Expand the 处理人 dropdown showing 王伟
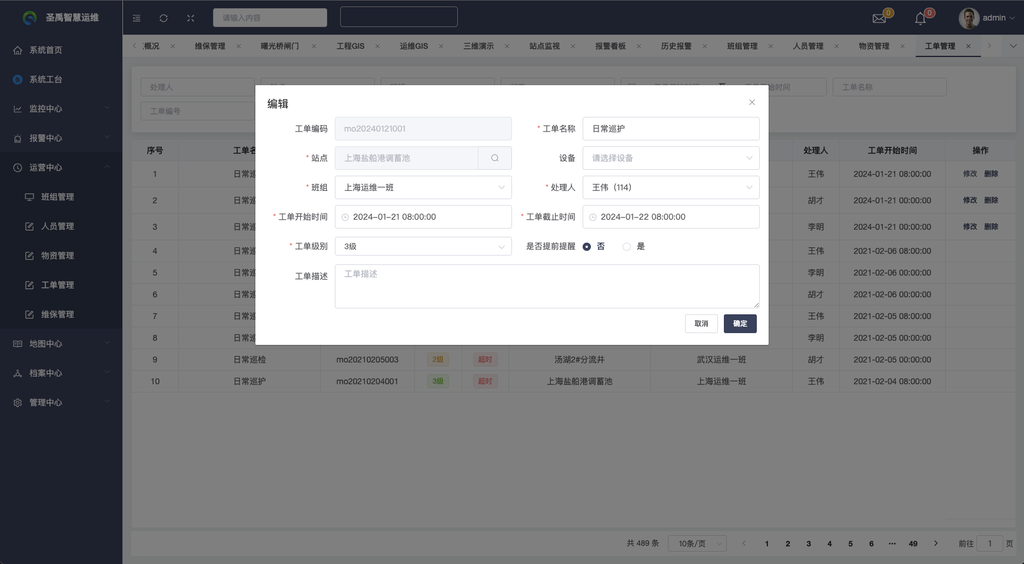The height and width of the screenshot is (564, 1024). [670, 187]
